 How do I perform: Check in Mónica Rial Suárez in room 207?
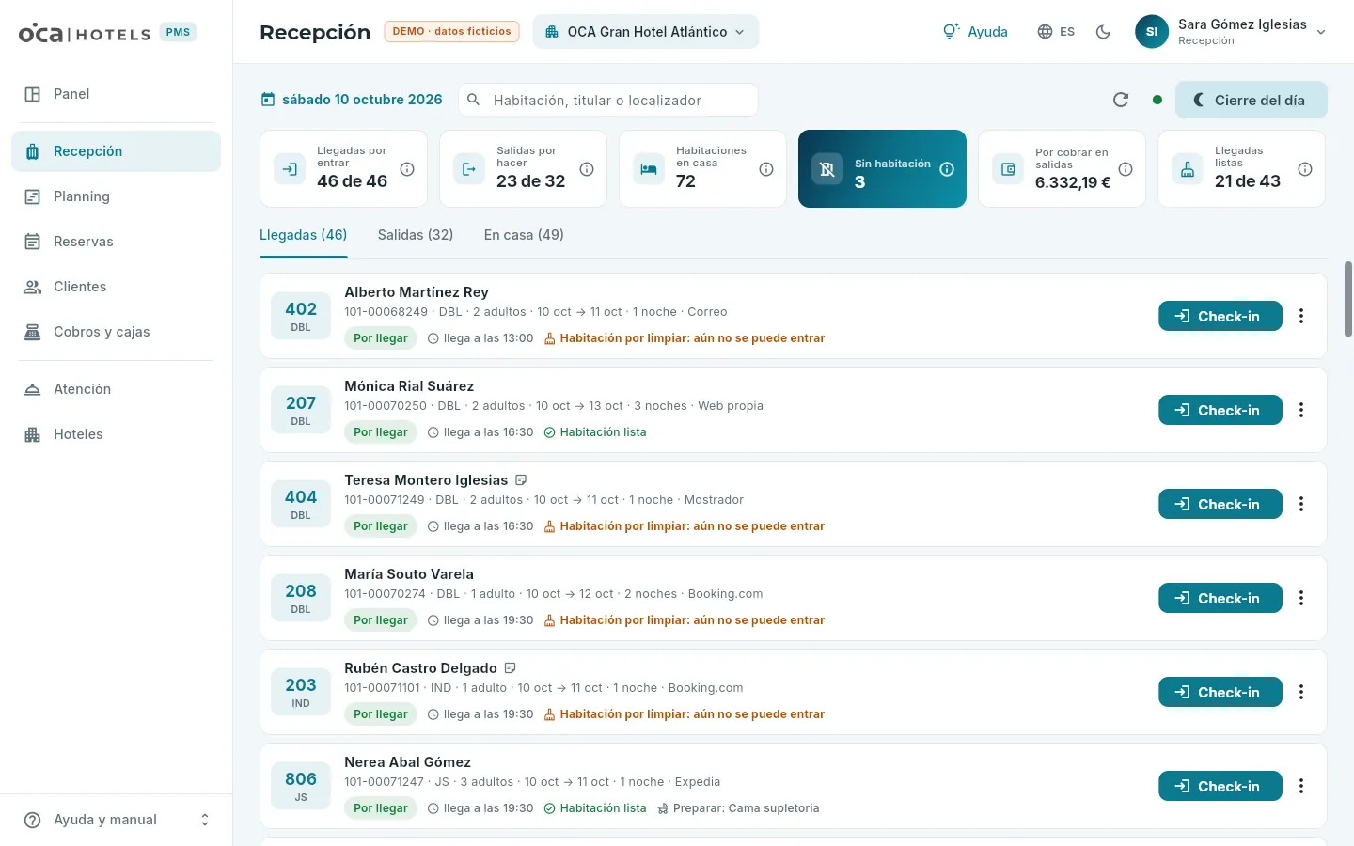tap(1220, 410)
